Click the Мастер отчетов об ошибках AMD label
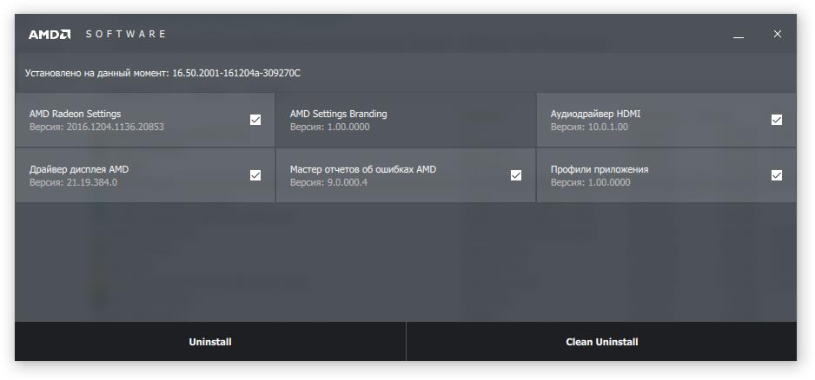 tap(363, 169)
